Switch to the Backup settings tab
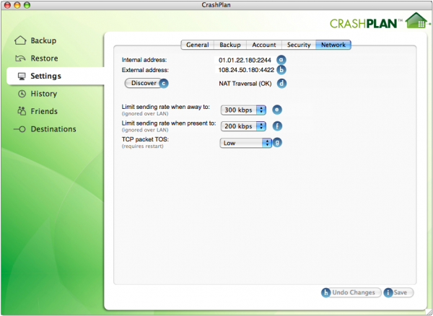 230,45
